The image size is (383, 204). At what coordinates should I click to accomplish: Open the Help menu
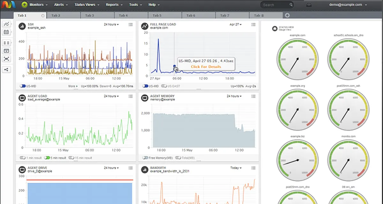click(154, 5)
